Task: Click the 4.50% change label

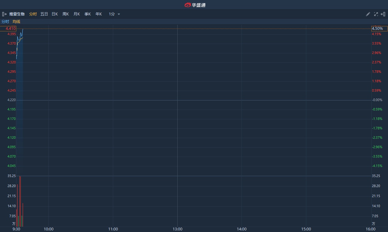Action: [377, 29]
